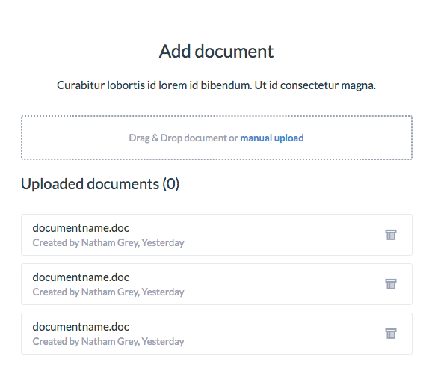This screenshot has height=368, width=432.
Task: Click the Drag & Drop document text
Action: pos(178,138)
